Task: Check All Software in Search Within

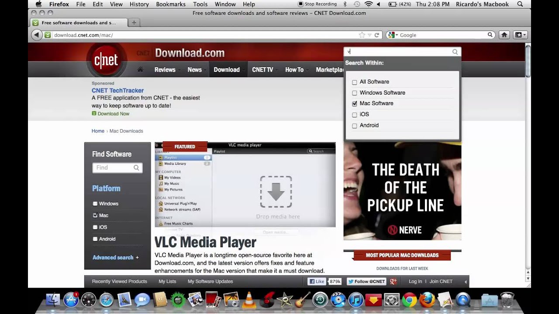Action: tap(355, 82)
